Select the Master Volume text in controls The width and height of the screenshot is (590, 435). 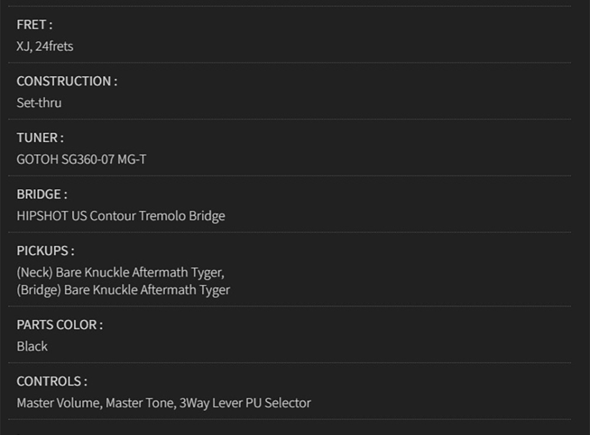pos(58,403)
